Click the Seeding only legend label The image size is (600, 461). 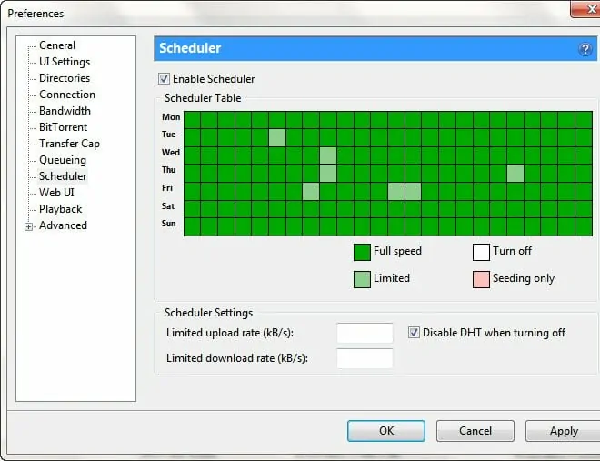tap(524, 278)
